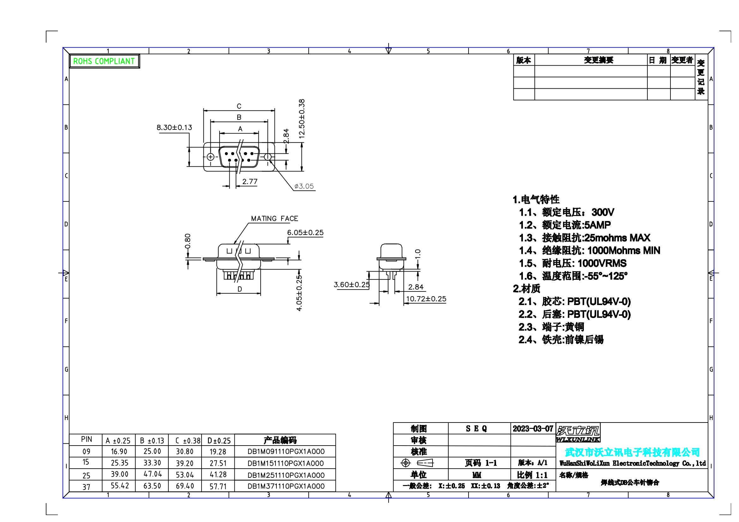
Task: Click the 10.72±0.25 dimension
Action: (x=426, y=299)
